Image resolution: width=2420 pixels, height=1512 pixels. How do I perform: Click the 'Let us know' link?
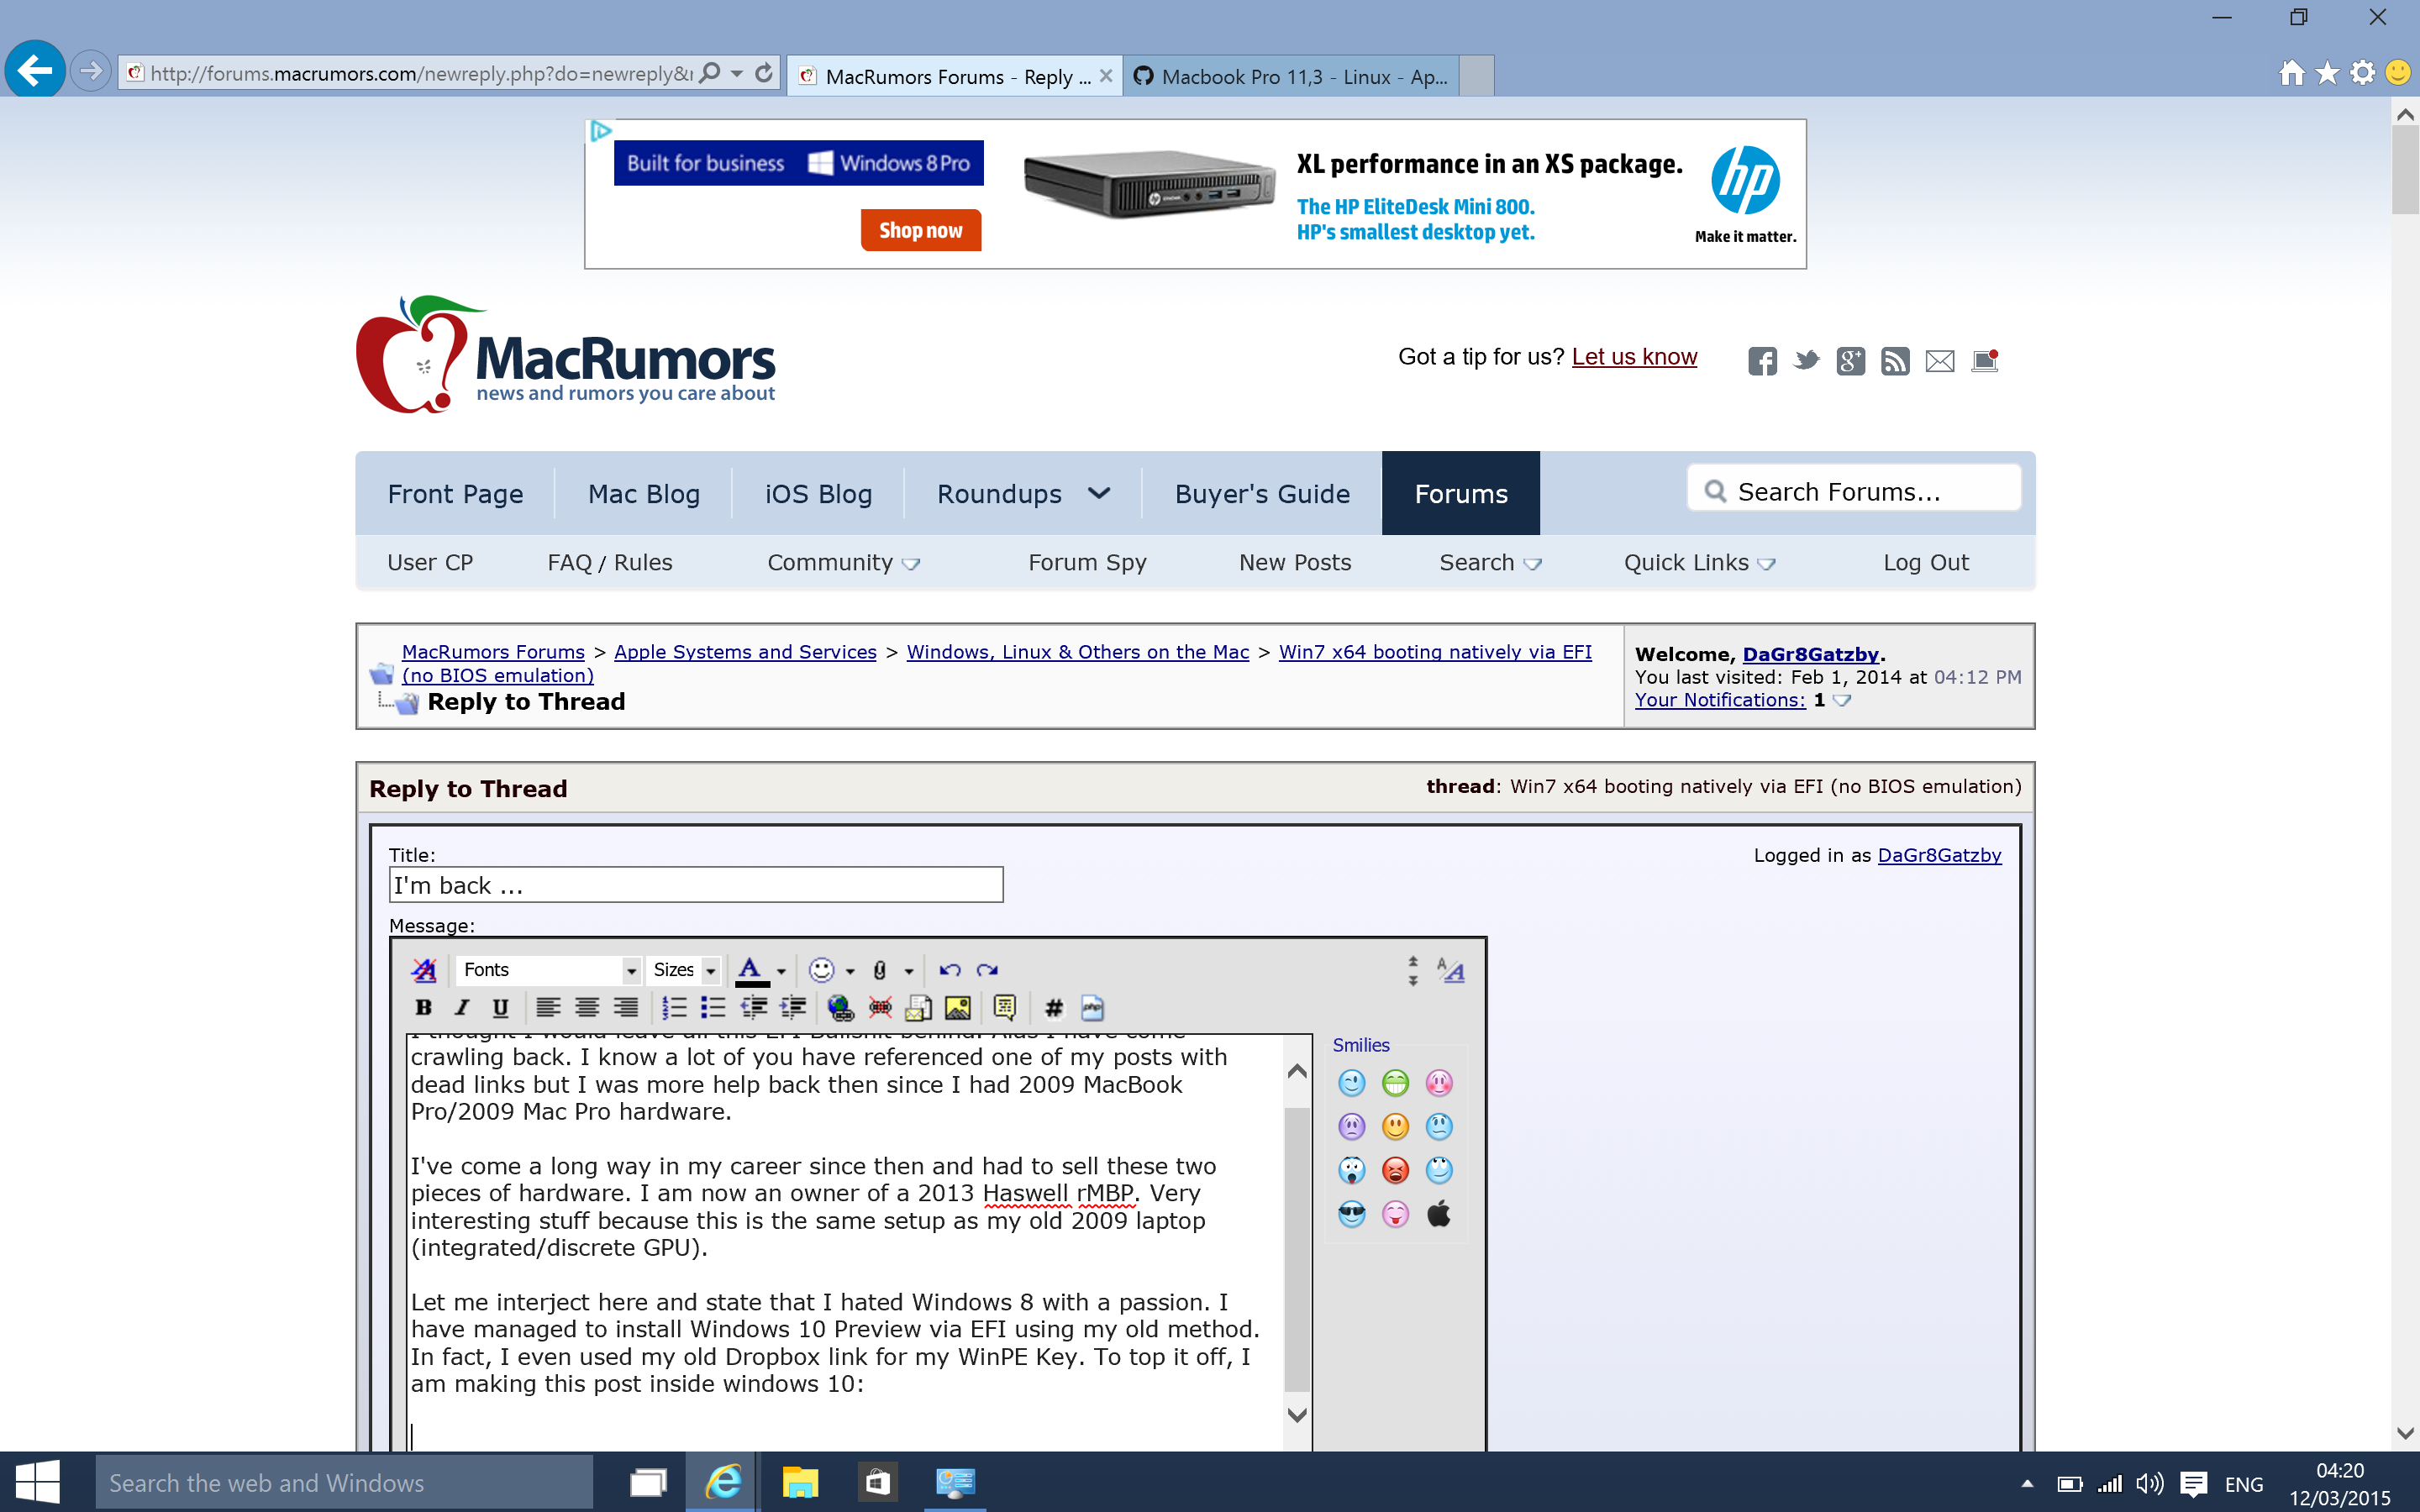click(1634, 357)
